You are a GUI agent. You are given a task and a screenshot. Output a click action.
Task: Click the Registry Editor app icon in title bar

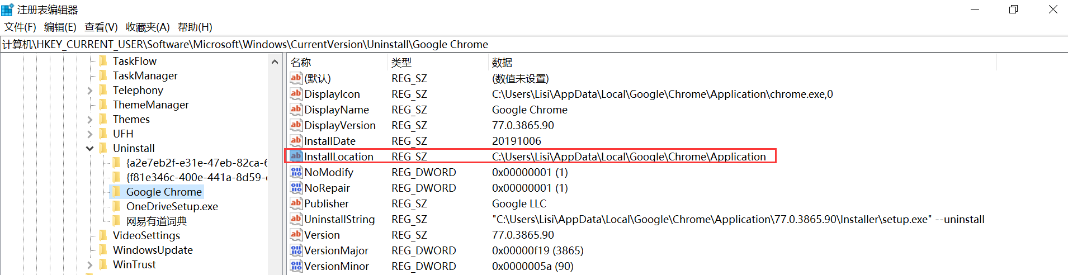pos(7,10)
